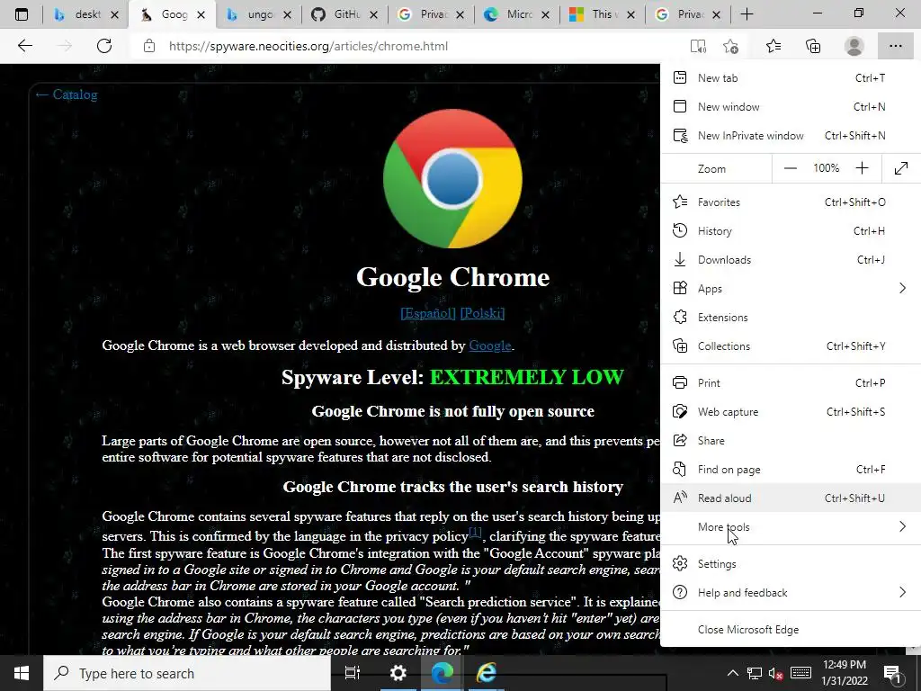Screen dimensions: 921x691
Task: Enter Immersive Reader mode
Action: [698, 47]
